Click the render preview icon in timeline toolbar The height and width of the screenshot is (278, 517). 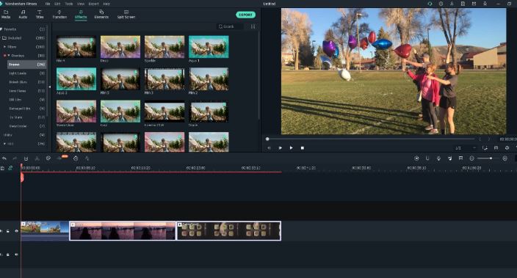click(416, 158)
